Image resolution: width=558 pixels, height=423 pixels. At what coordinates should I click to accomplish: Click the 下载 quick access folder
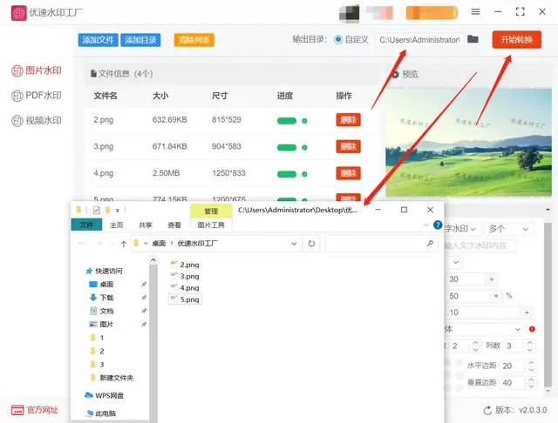(x=106, y=297)
